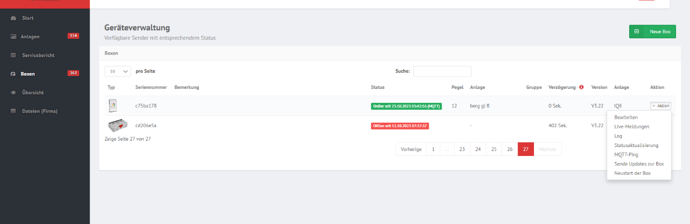
Task: Click the Dateien (Firma) table icon
Action: click(x=13, y=111)
